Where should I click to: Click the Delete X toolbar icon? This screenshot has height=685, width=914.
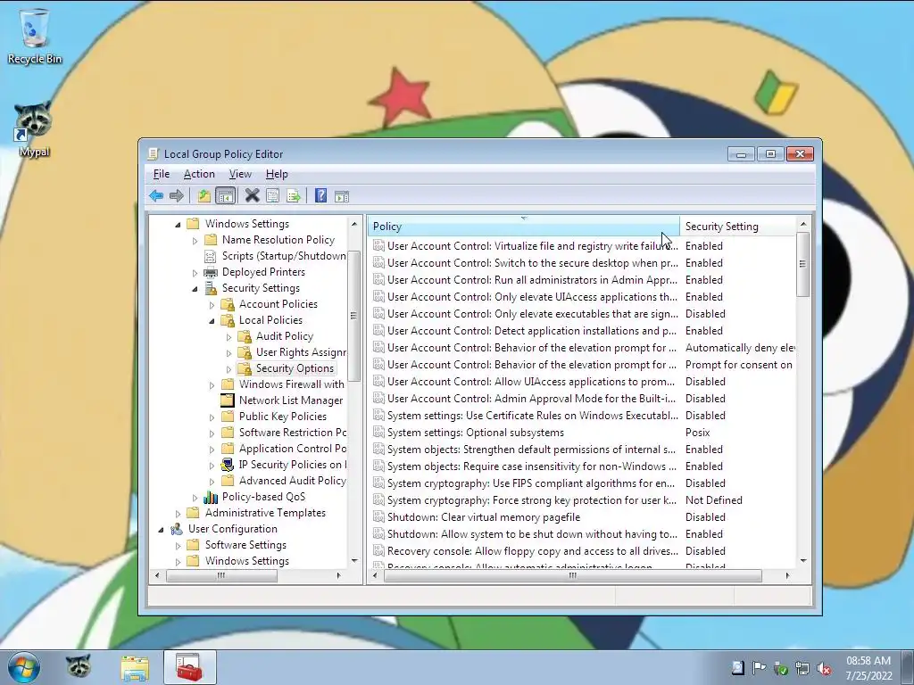252,195
